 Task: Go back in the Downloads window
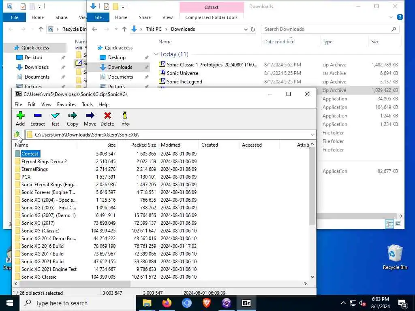coord(94,29)
